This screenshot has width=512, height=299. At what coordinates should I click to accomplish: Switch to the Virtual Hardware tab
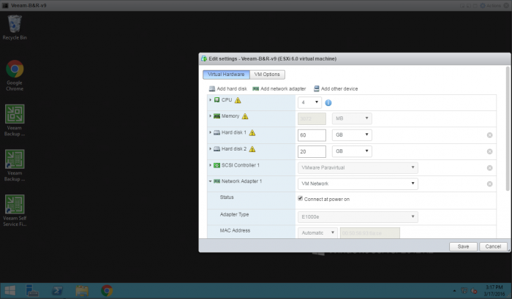click(226, 75)
